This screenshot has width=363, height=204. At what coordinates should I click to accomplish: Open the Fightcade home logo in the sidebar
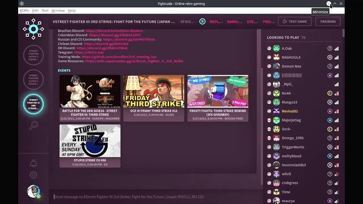[x=33, y=29]
